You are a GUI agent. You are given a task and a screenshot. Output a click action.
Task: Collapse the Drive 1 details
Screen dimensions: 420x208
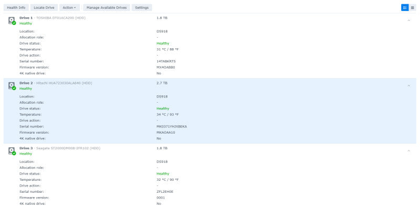(409, 20)
